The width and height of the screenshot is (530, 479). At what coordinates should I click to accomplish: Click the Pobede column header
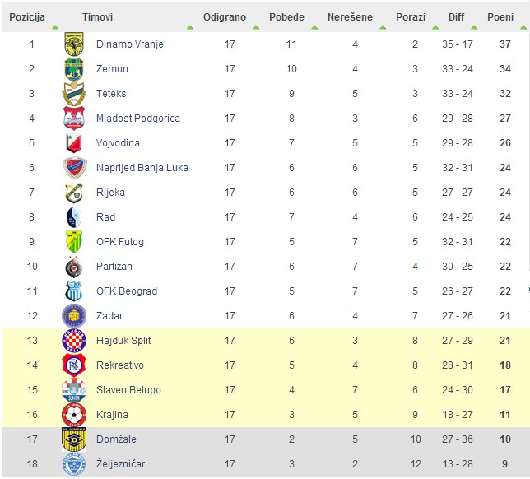pos(286,17)
